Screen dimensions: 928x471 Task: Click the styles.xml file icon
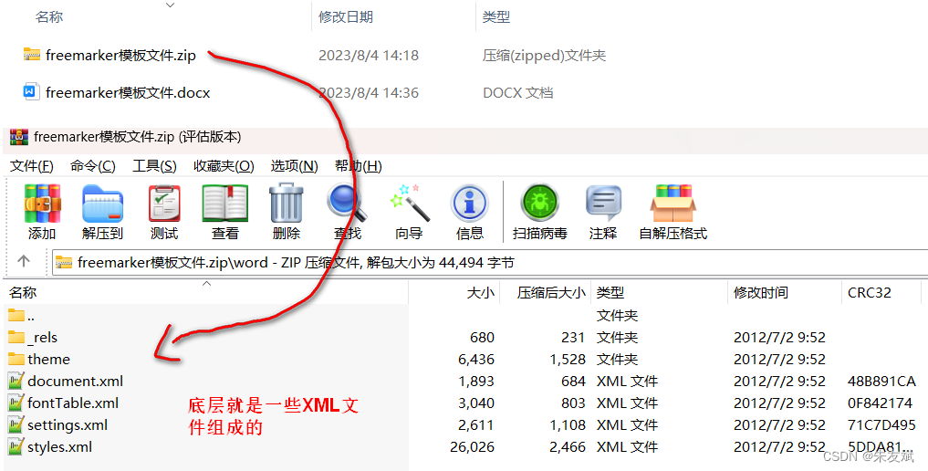[16, 446]
